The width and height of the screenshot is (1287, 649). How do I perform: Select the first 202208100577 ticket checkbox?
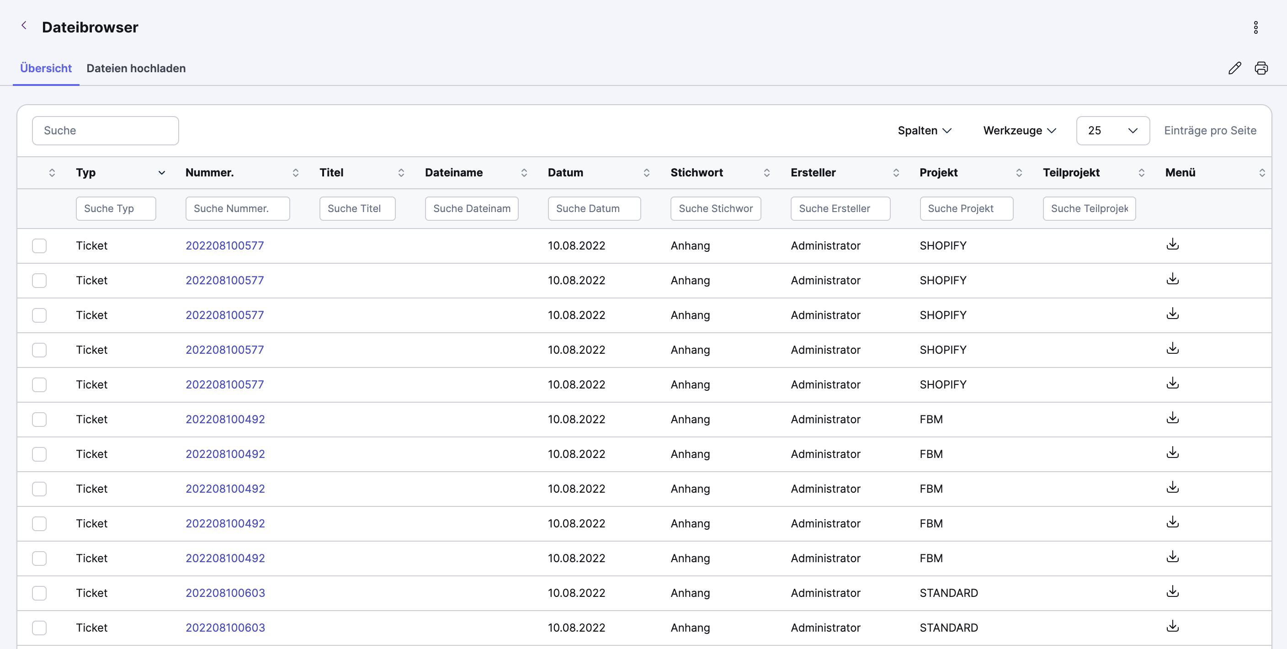tap(39, 246)
